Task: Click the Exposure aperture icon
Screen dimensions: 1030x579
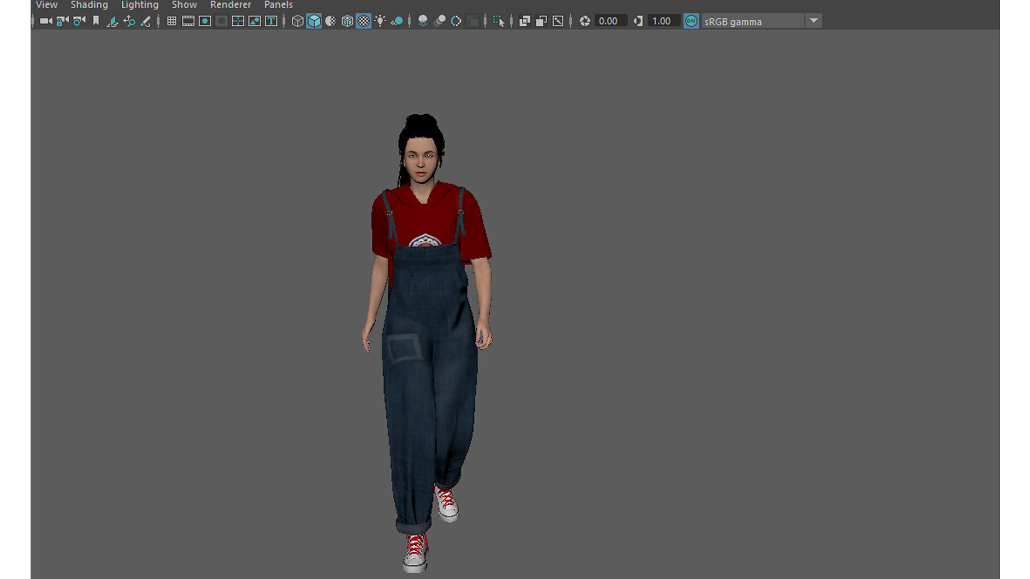Action: [585, 21]
